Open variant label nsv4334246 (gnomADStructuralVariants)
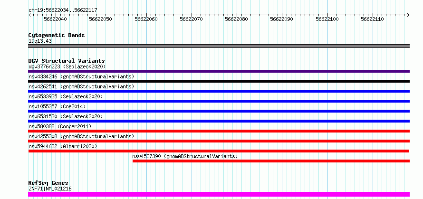The height and width of the screenshot is (199, 423). [x=81, y=76]
